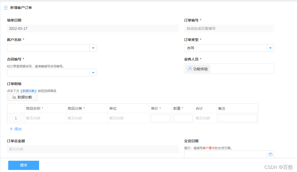Click the 数据加载 button label
This screenshot has height=172, width=297.
[25, 97]
